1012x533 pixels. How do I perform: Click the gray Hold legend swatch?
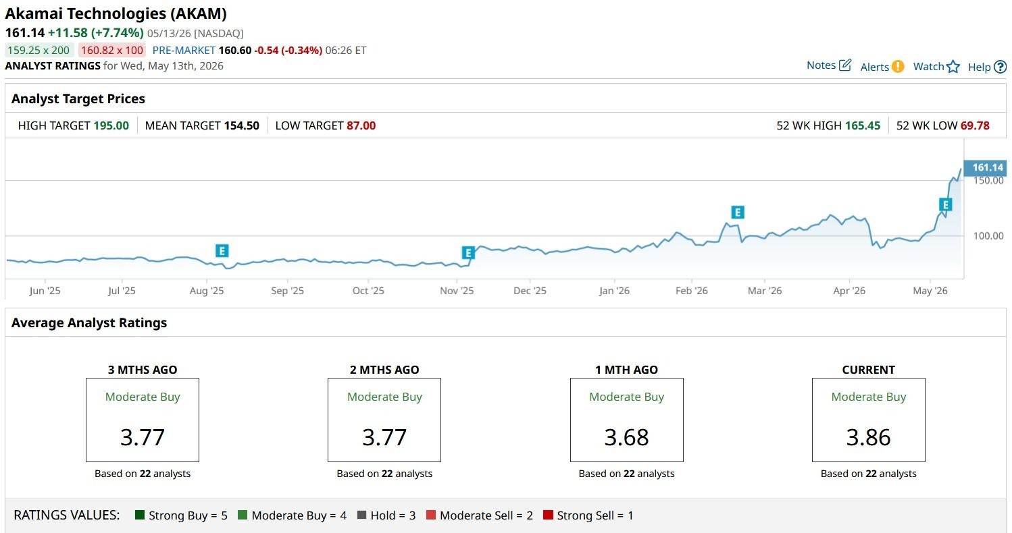361,515
